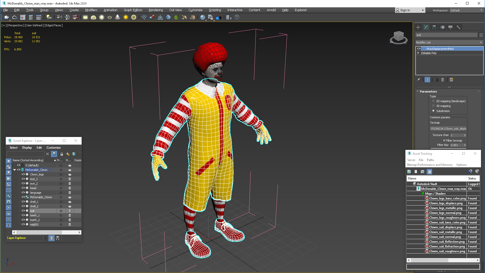Collapse the McDonalds_Clown layer tree
The image size is (485, 273).
click(15, 170)
